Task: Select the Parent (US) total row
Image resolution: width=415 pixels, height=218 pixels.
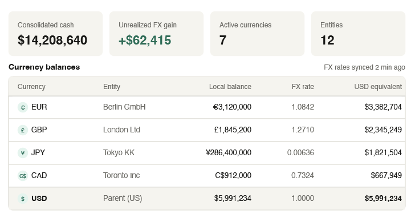Action: pyautogui.click(x=207, y=199)
